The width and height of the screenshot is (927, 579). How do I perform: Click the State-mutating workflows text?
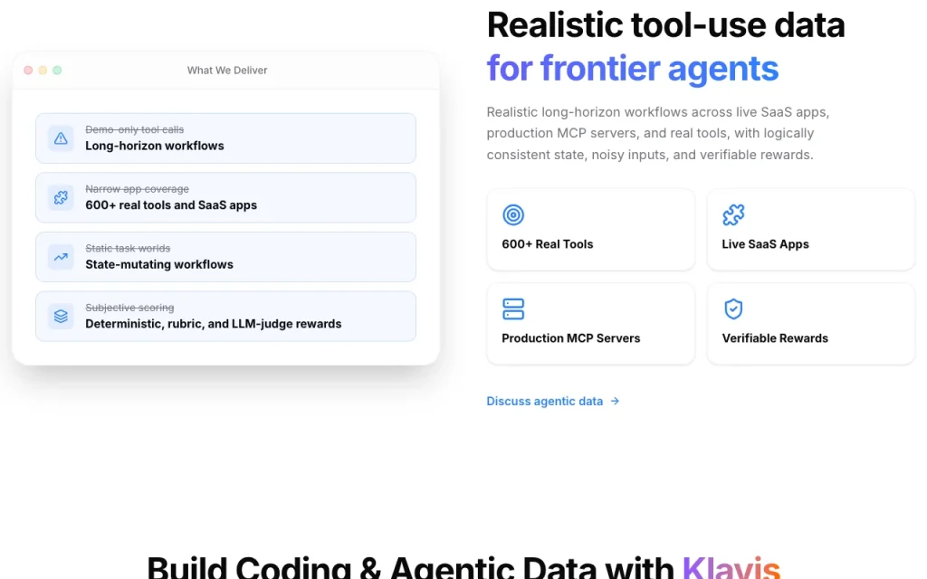pyautogui.click(x=159, y=264)
